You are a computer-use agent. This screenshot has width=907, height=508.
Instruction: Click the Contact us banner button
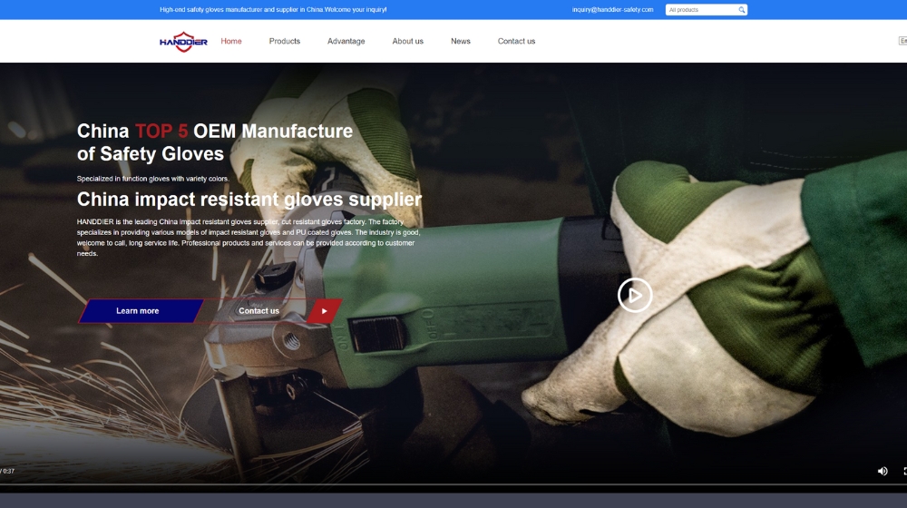[x=258, y=311]
